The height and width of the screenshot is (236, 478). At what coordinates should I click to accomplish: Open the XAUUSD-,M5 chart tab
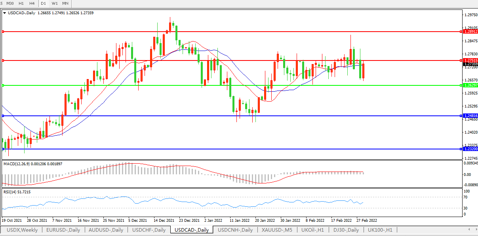point(276,230)
